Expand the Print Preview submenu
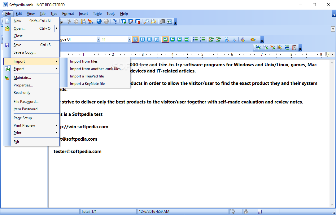The width and height of the screenshot is (336, 215). pyautogui.click(x=31, y=125)
